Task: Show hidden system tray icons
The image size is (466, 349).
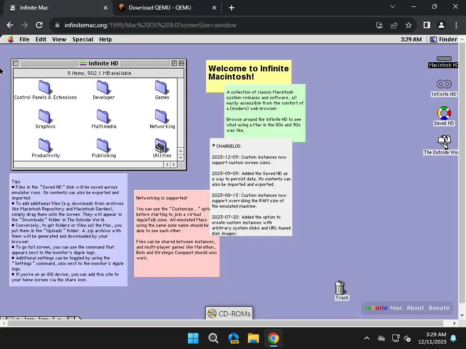Action: click(367, 338)
